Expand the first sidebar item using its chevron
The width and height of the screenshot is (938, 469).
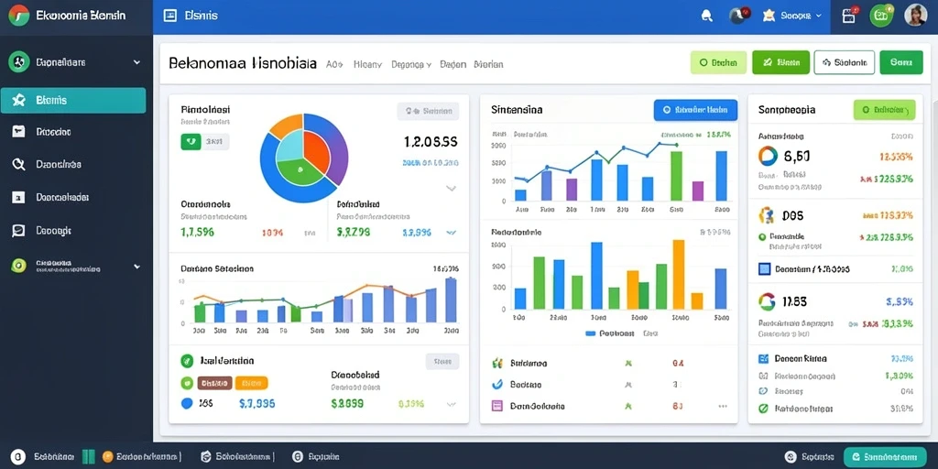[136, 62]
